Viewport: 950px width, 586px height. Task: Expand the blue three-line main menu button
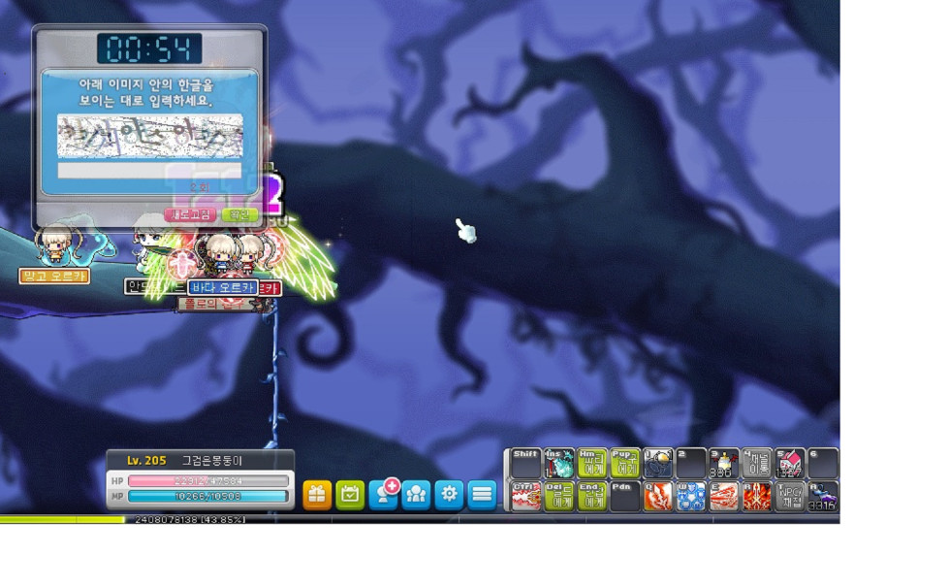point(482,495)
